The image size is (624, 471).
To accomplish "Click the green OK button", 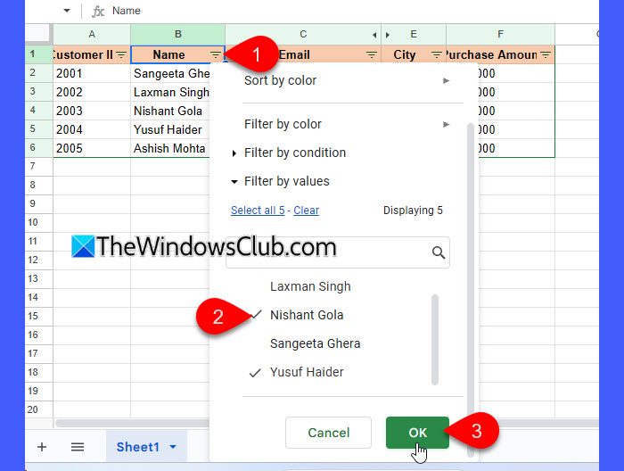I will 417,433.
